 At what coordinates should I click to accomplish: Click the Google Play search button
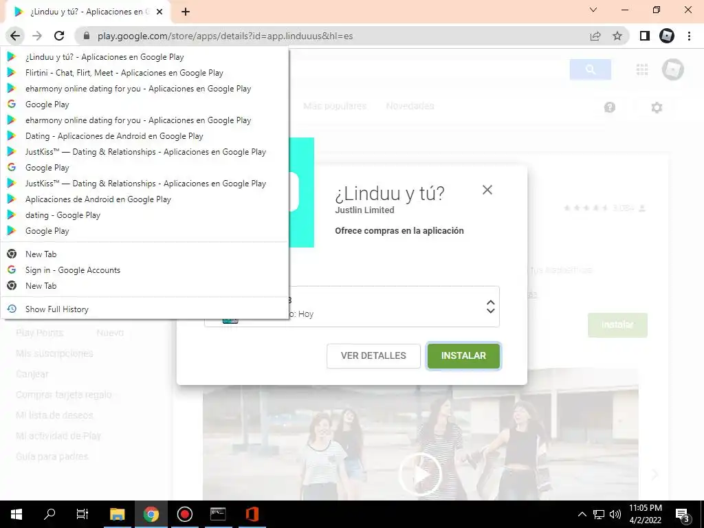pos(591,69)
